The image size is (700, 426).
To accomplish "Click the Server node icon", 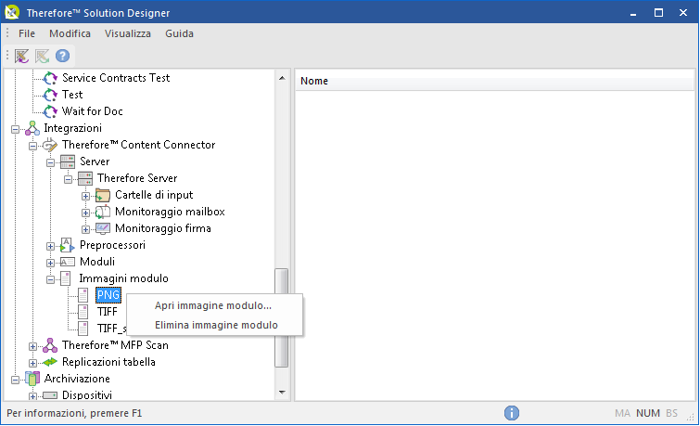I will (x=68, y=161).
